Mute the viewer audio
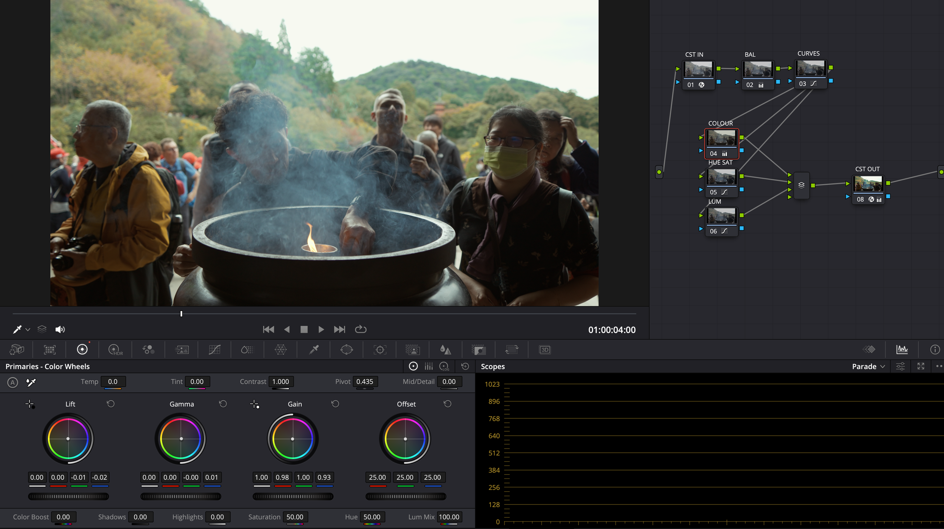Screen dimensions: 944x529 (60, 329)
